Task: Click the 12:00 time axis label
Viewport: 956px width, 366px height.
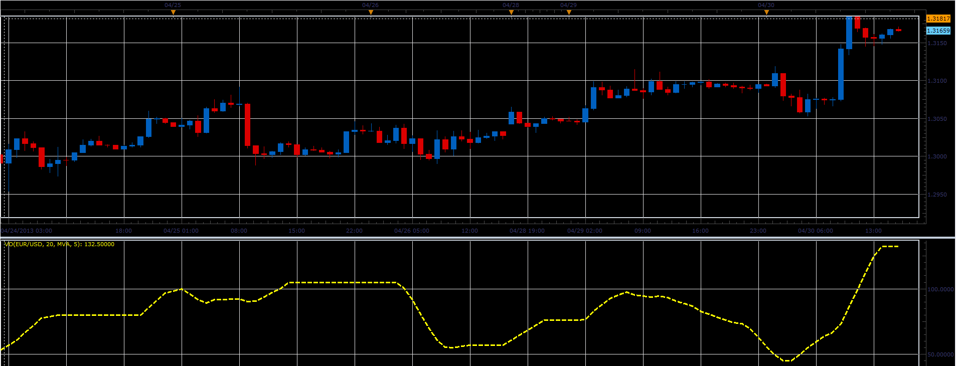Action: click(x=470, y=231)
